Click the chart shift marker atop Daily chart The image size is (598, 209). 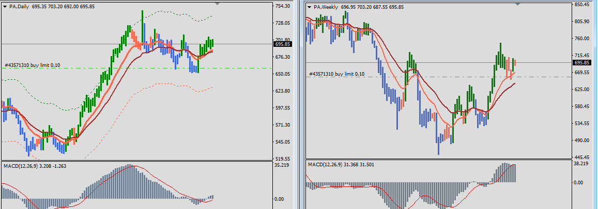point(218,4)
